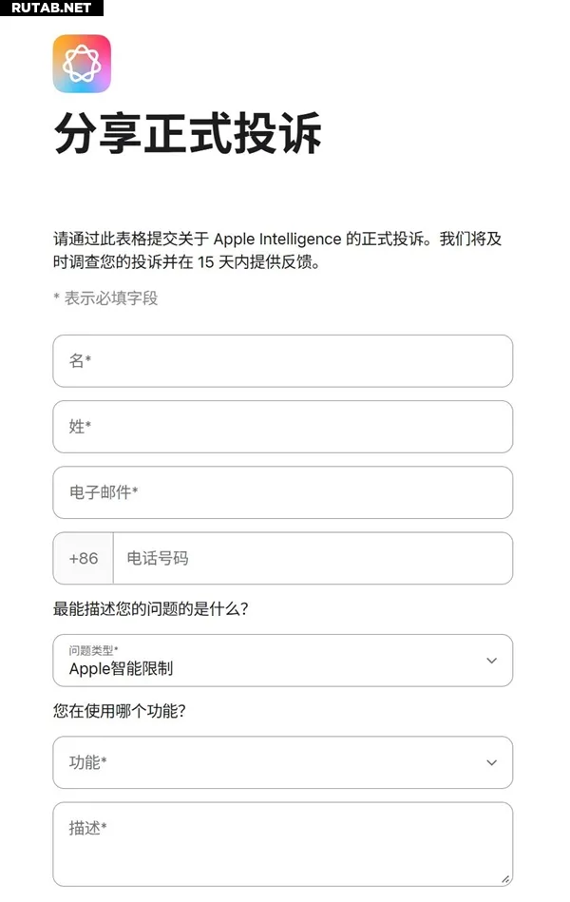Click the selected Apple智能限制 value
Viewport: 570px width, 902px height.
121,668
